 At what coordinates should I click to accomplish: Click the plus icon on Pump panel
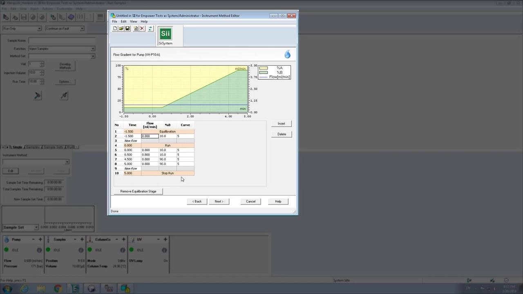40,239
